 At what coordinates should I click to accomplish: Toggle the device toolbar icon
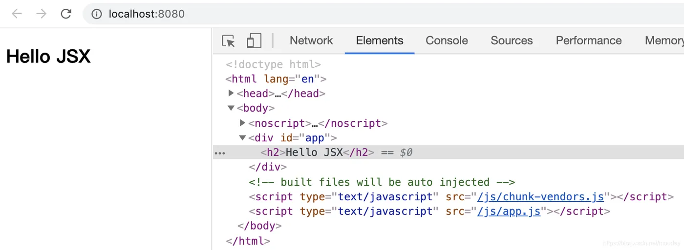[254, 41]
